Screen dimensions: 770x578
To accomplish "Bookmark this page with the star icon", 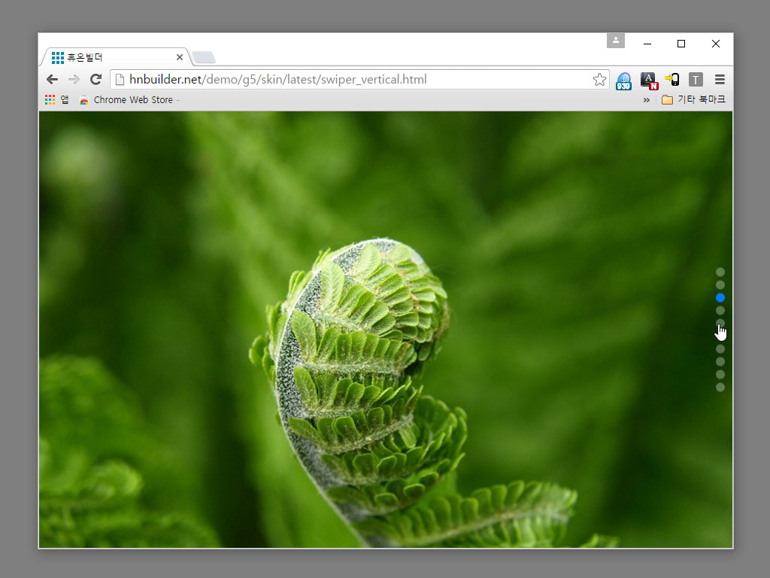I will click(599, 80).
